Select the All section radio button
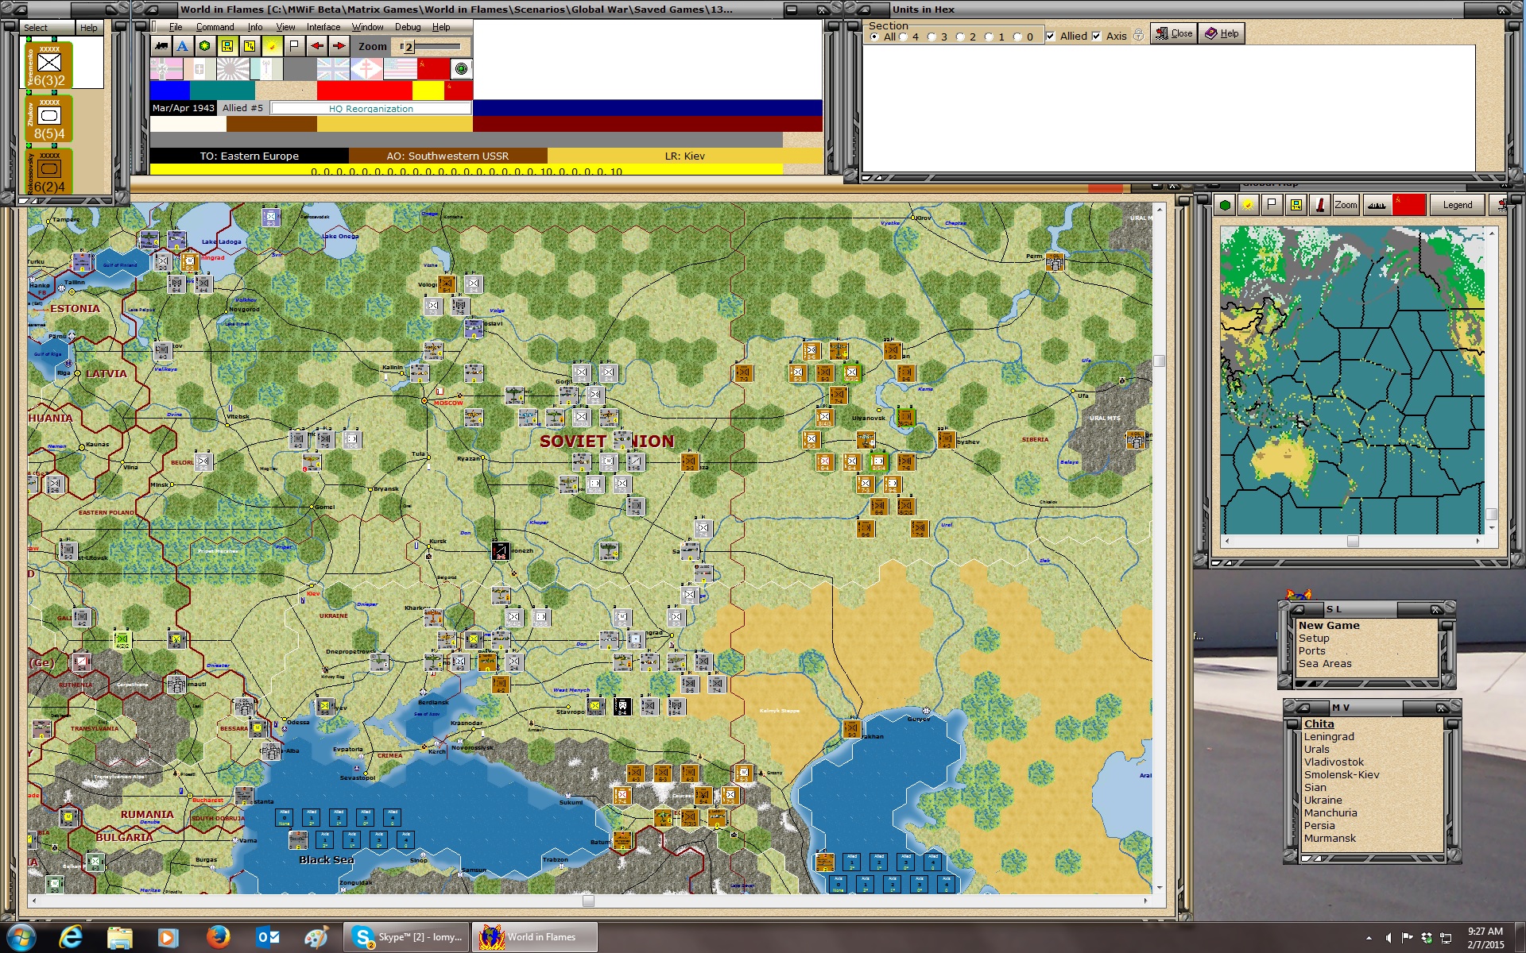The image size is (1526, 953). pos(874,37)
